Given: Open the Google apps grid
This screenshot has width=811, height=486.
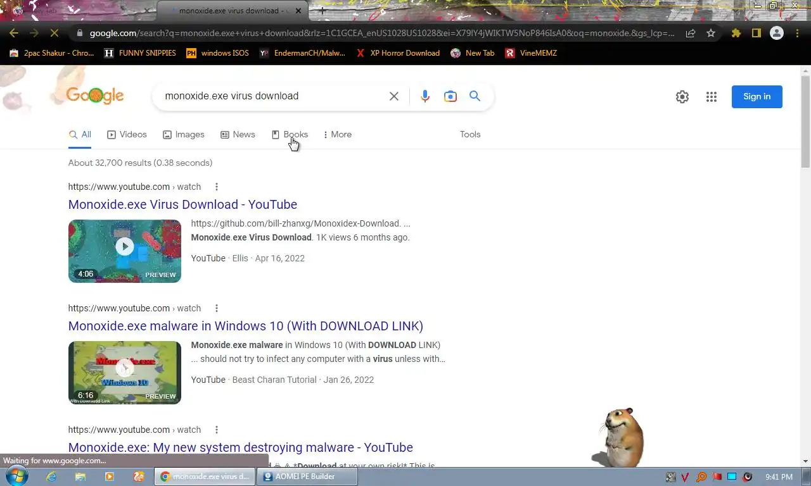Looking at the screenshot, I should (712, 97).
